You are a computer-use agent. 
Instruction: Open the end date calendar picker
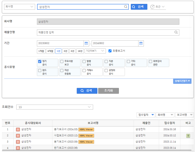(141, 44)
